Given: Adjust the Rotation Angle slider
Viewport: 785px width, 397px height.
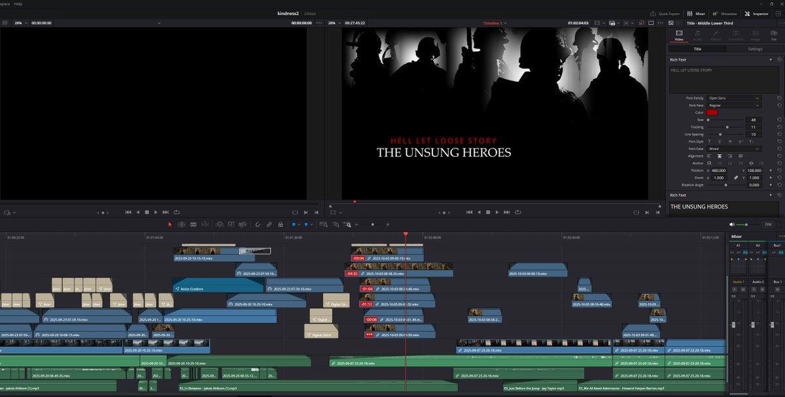Looking at the screenshot, I should click(725, 185).
